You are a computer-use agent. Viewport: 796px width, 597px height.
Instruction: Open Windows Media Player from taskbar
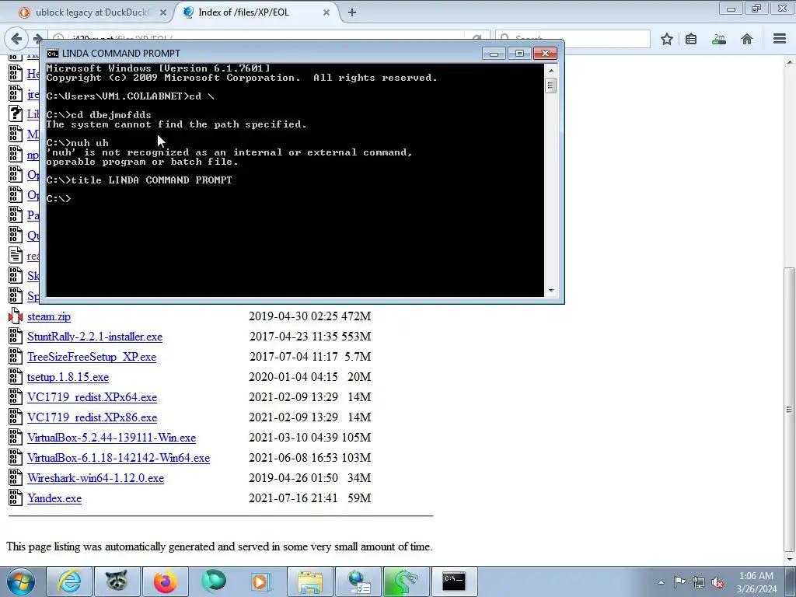click(261, 581)
